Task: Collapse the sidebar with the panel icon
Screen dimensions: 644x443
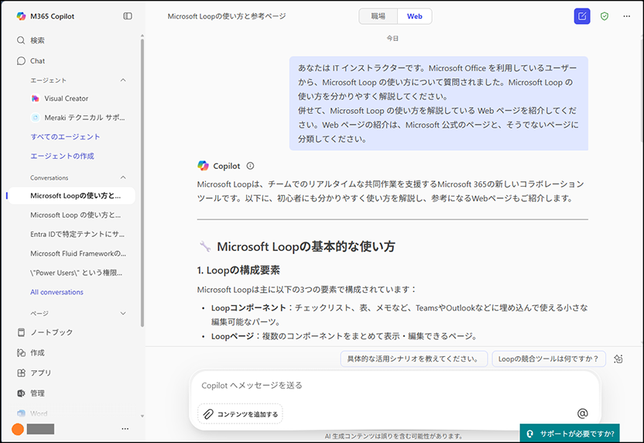Action: click(128, 16)
